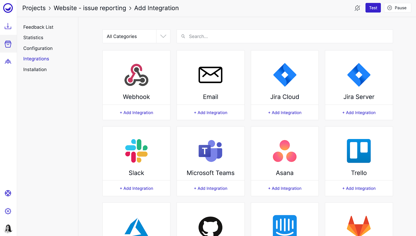
Task: Add Integration for Asana
Action: tap(285, 188)
